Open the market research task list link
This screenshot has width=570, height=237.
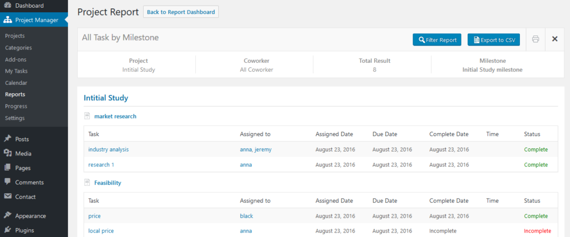[115, 117]
